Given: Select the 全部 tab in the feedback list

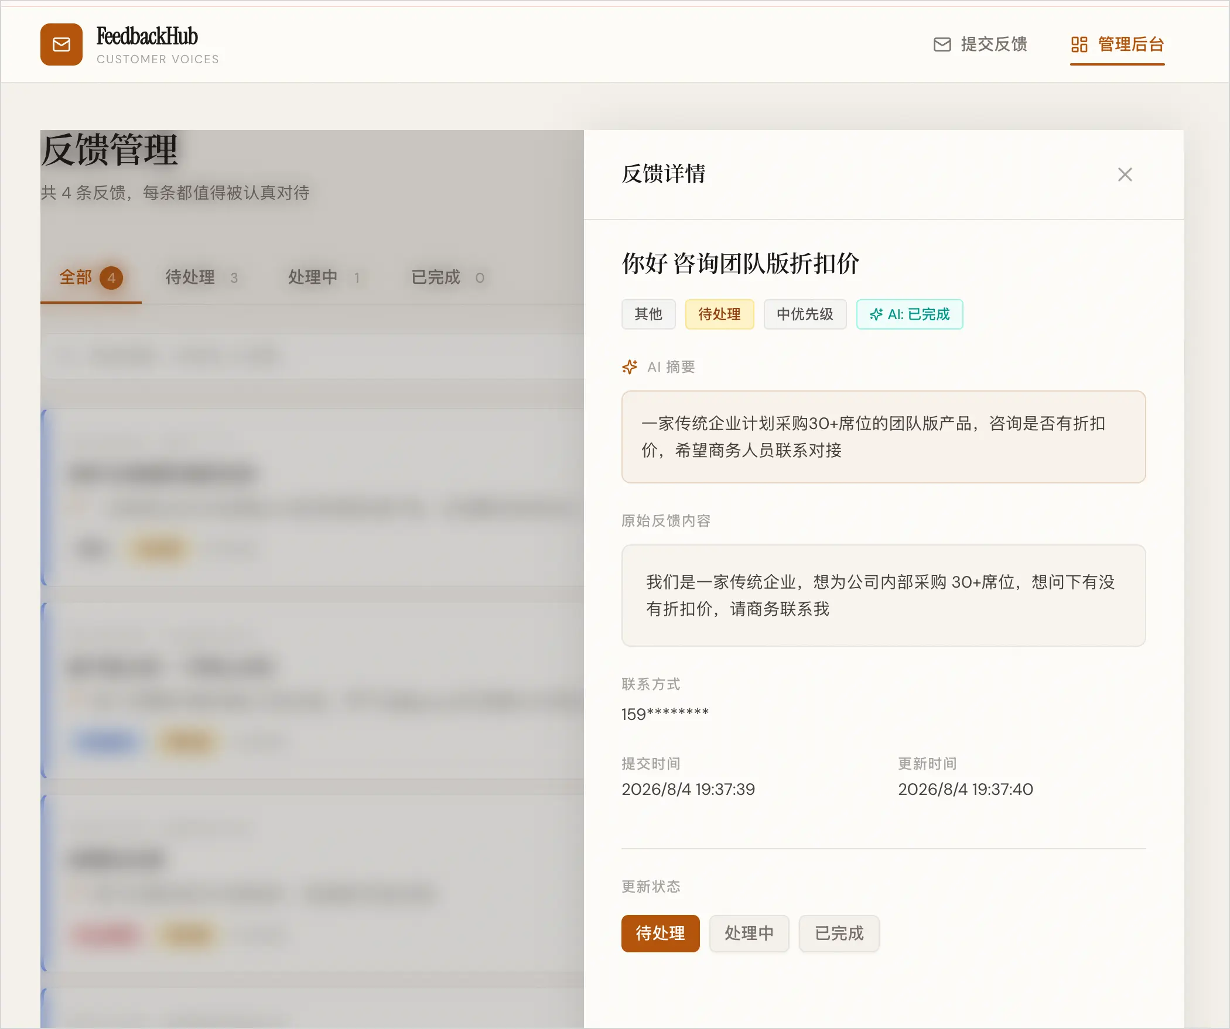Looking at the screenshot, I should (x=91, y=277).
